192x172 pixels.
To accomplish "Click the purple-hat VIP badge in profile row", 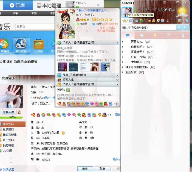I will (105, 115).
